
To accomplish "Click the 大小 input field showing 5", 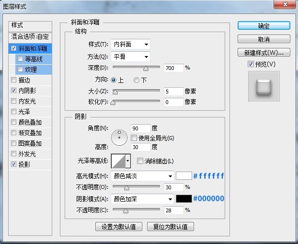I will (x=174, y=92).
